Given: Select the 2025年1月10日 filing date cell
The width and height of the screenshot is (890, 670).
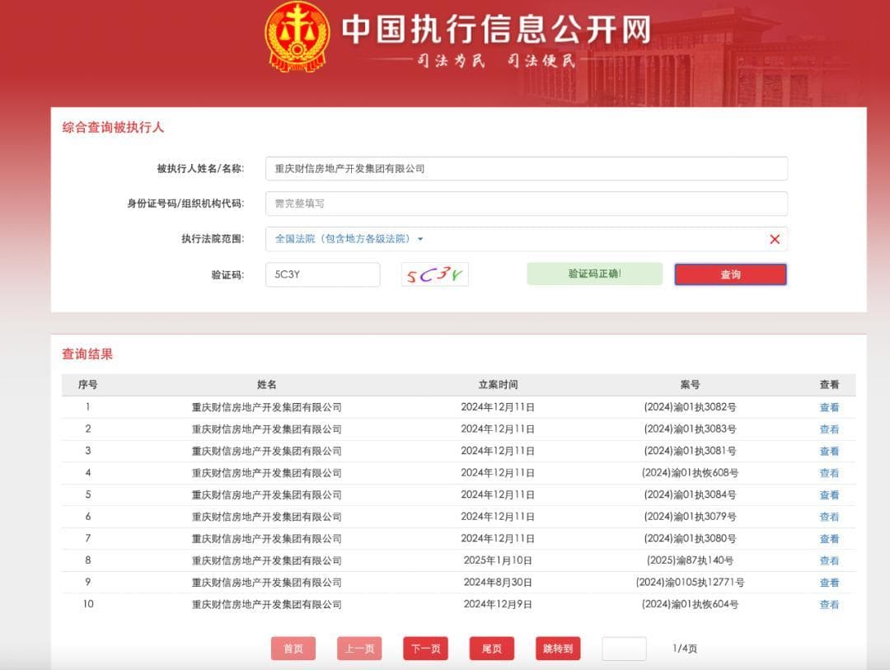Looking at the screenshot, I should click(x=498, y=560).
